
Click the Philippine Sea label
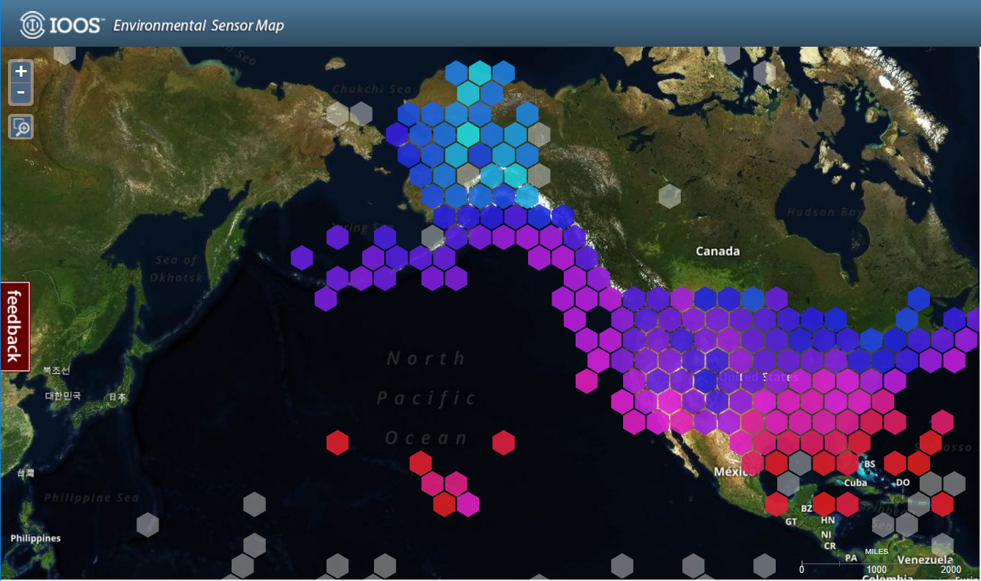91,498
